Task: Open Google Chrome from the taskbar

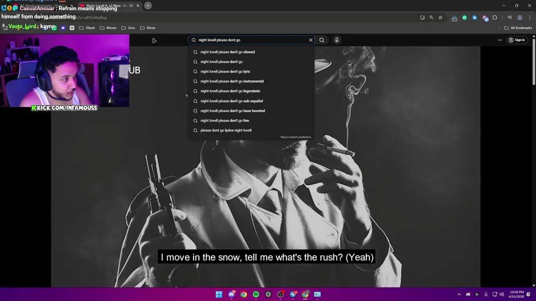Action: click(x=244, y=294)
